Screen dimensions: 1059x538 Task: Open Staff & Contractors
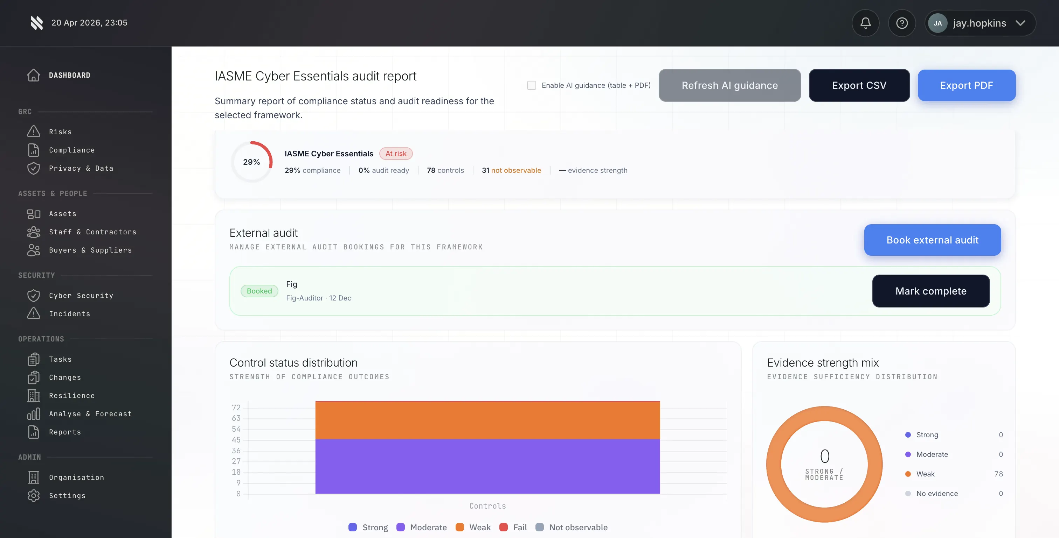92,232
